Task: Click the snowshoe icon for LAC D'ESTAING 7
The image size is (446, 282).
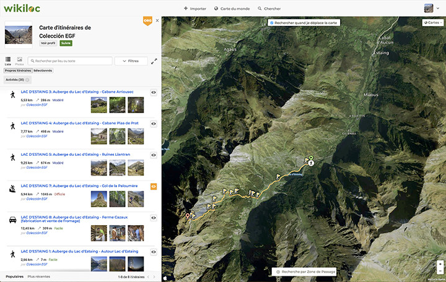Action: [x=12, y=188]
